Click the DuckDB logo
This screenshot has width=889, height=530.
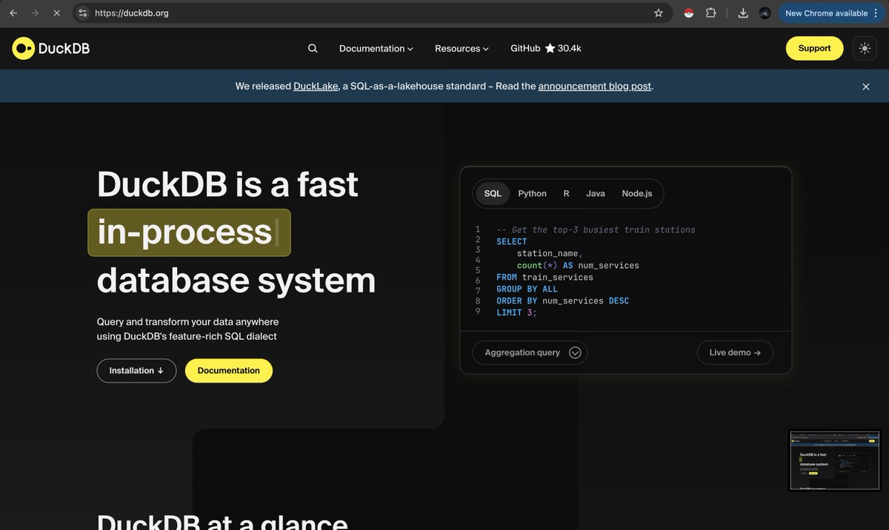(51, 48)
